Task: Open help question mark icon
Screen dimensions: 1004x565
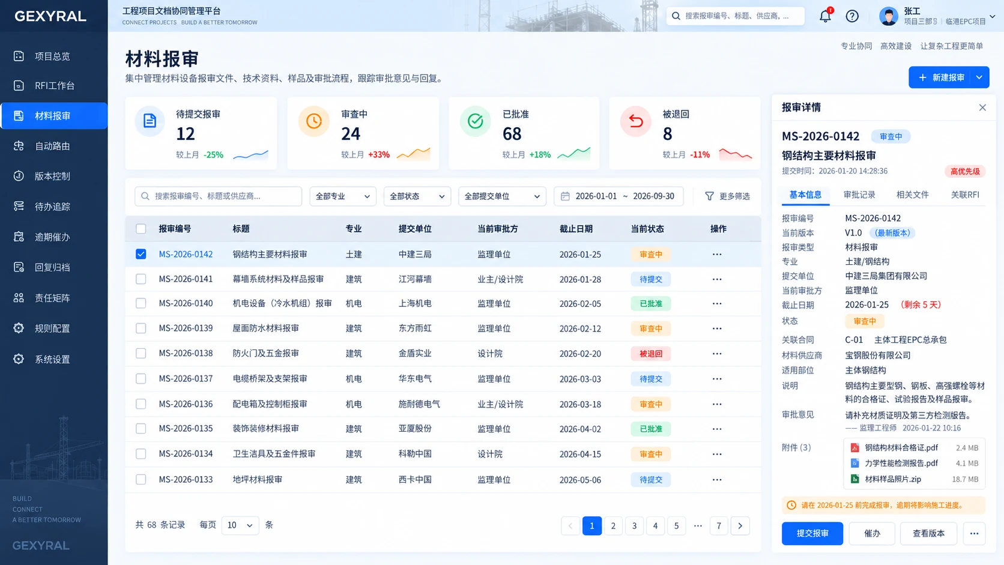Action: point(852,16)
